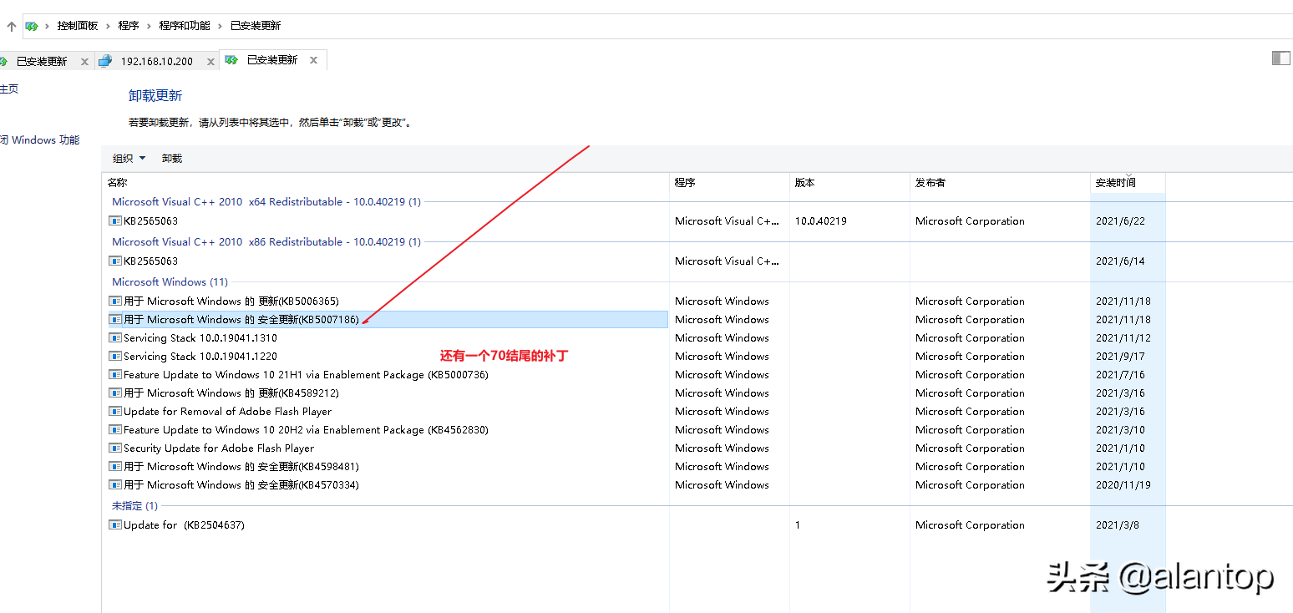Go to 控制面板 in the breadcrumb

(78, 26)
